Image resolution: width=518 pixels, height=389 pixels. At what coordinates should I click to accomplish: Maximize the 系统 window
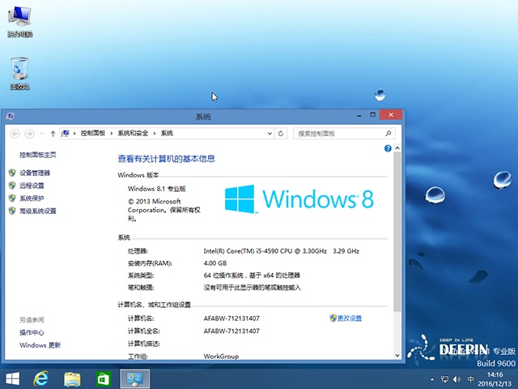pos(372,115)
